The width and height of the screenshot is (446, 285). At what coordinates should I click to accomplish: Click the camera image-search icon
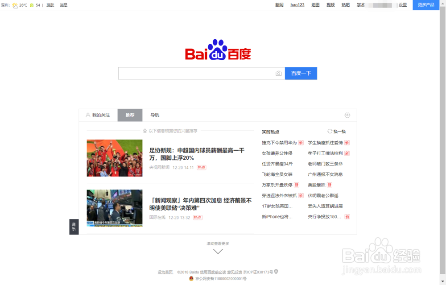278,74
